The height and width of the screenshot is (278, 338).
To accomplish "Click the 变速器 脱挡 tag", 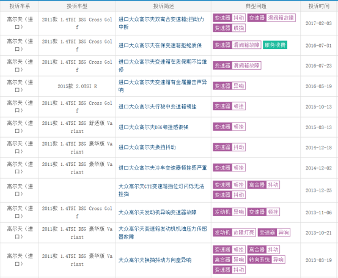I will (229, 28).
